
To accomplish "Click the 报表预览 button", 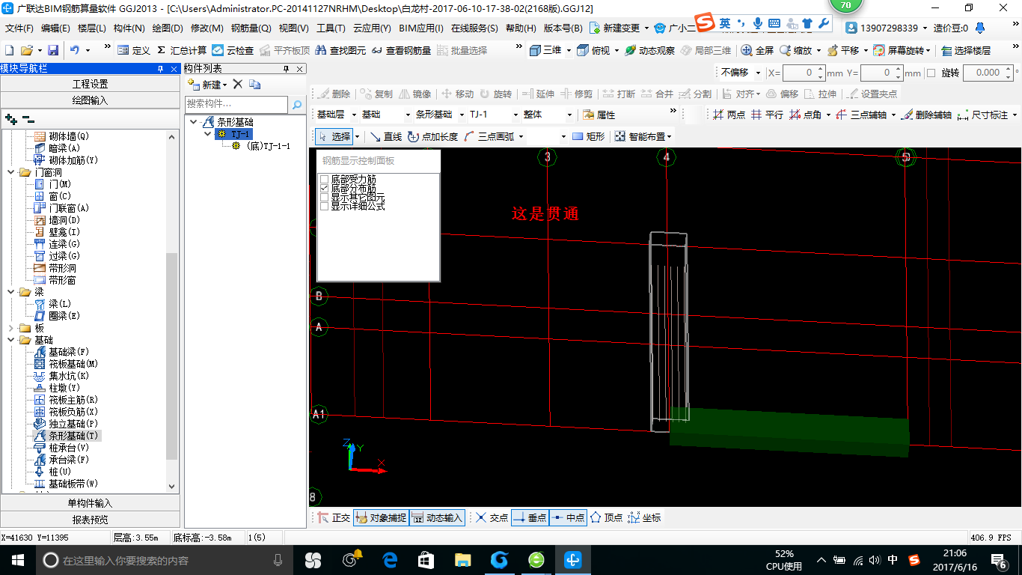I will pyautogui.click(x=90, y=520).
